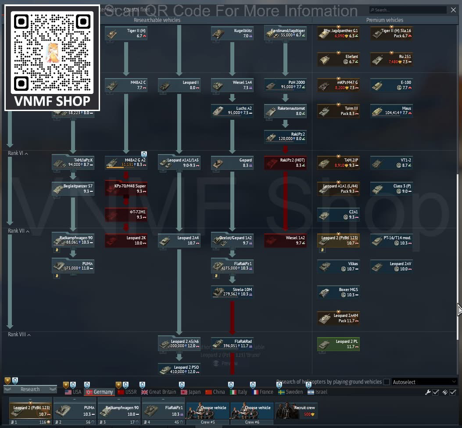
Task: Select the Leopard I tank card
Action: [179, 85]
